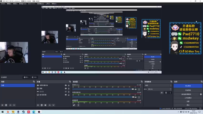203x114 pixels.
Task: Open the 文件(F) menu
Action: [3, 4]
